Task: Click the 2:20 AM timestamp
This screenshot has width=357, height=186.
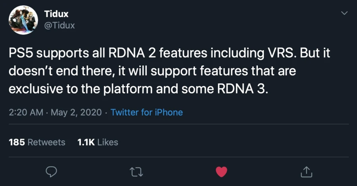Action: click(x=26, y=112)
